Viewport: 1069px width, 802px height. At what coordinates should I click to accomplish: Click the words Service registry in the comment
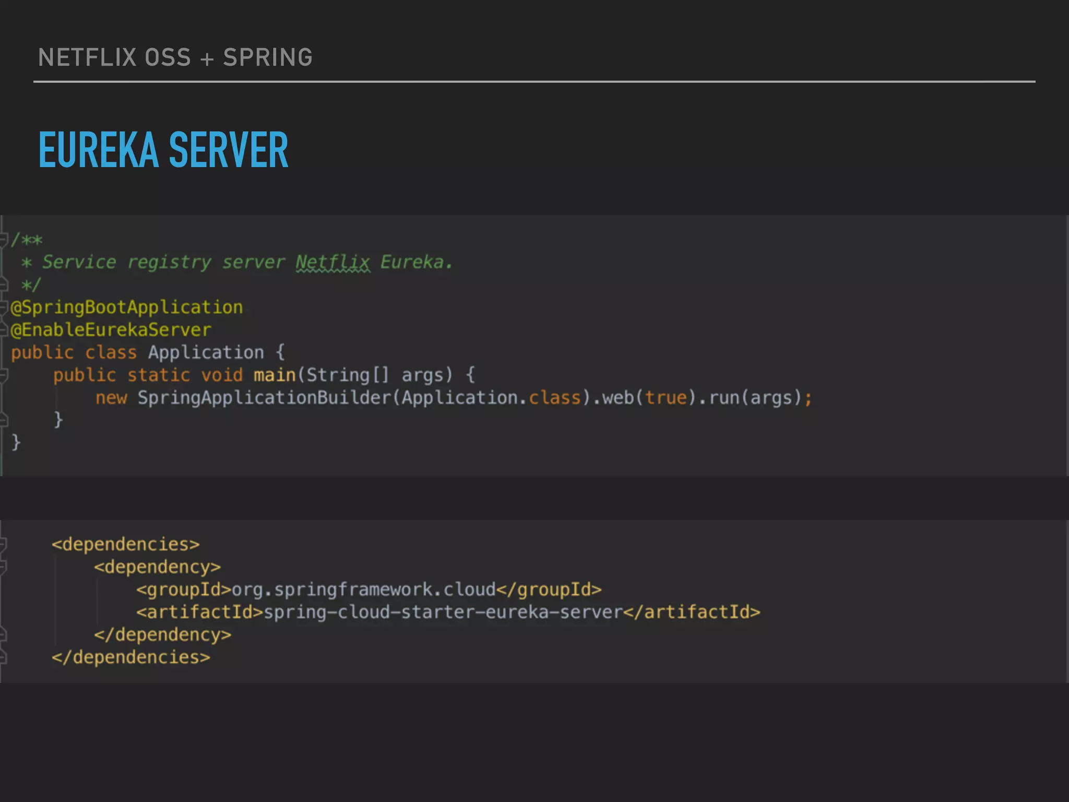coord(127,262)
